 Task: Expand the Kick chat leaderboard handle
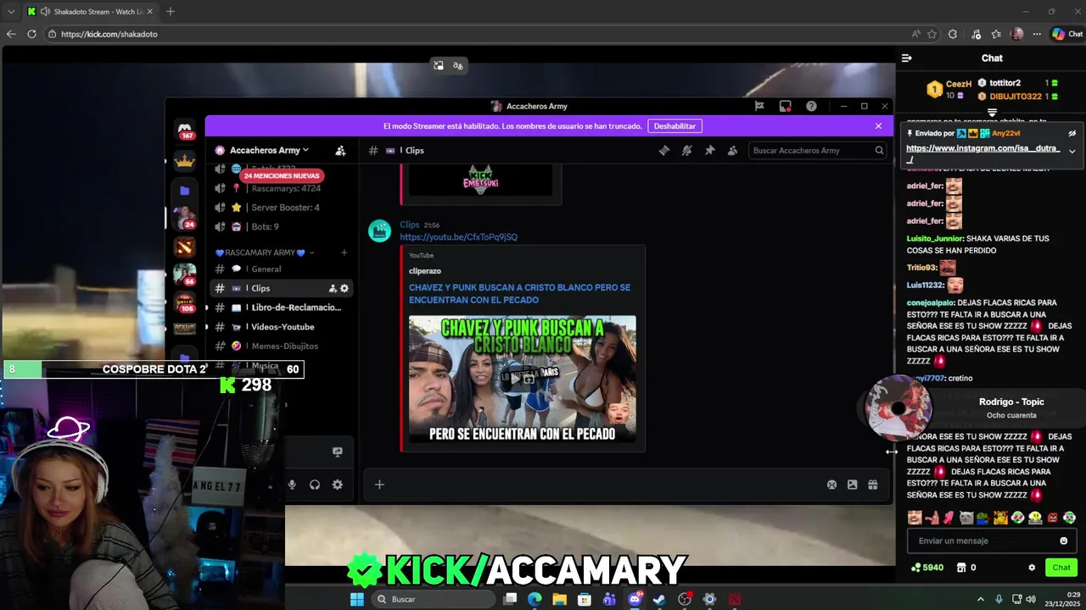point(992,112)
